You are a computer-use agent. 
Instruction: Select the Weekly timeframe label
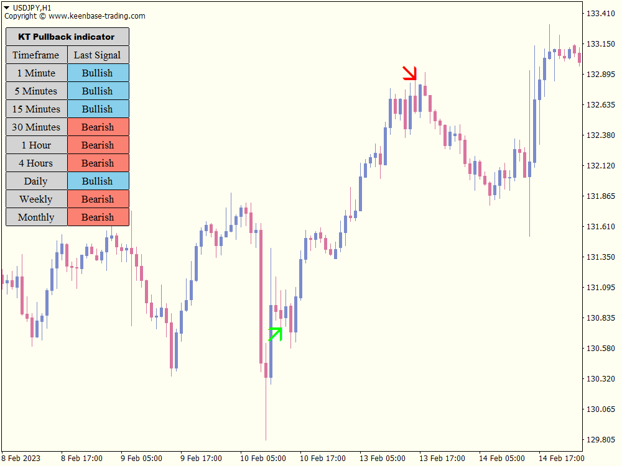point(36,199)
